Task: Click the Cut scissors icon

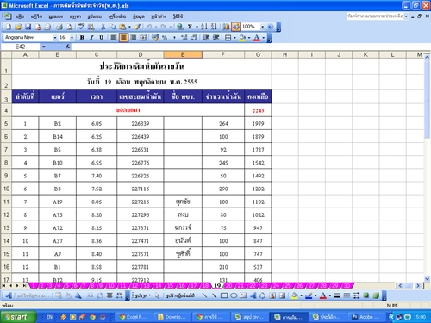Action: 103,27
